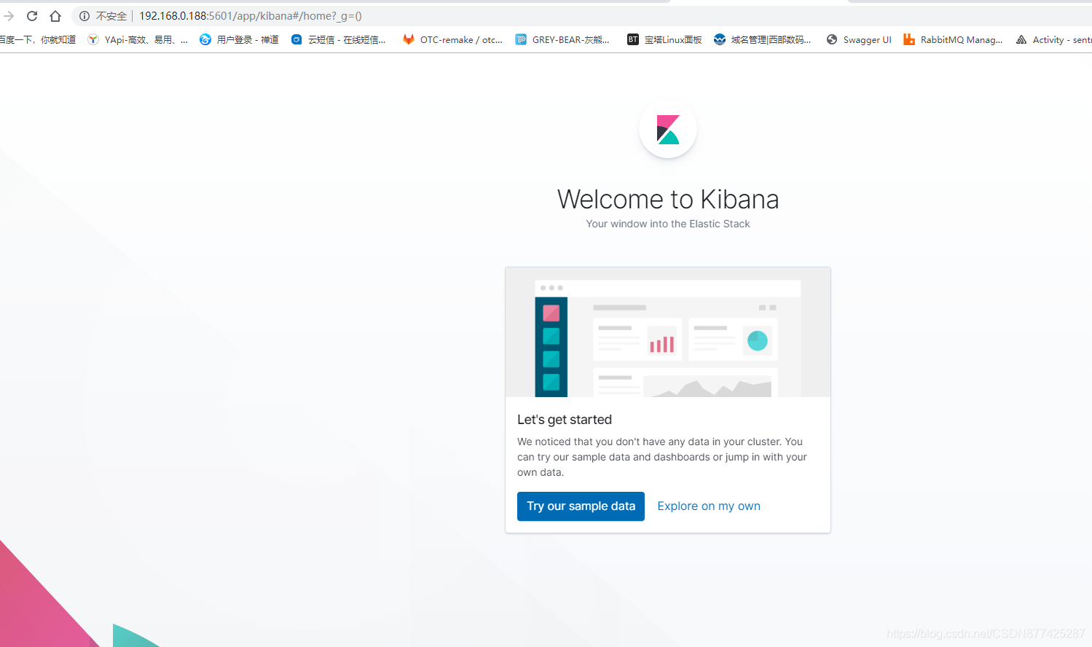Open the GREY-BEAR-灰熊 bookmark
The height and width of the screenshot is (647, 1092).
point(564,39)
